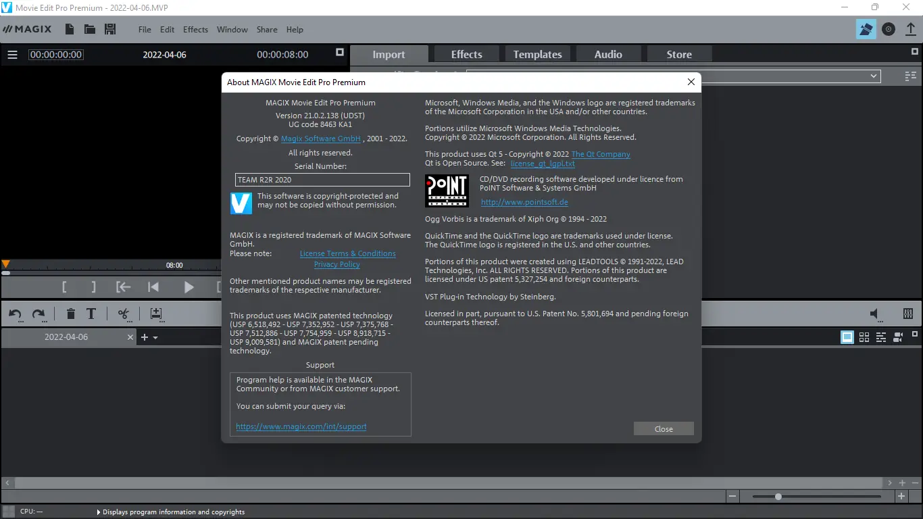
Task: Select the Undo icon in the toolbar
Action: (14, 314)
